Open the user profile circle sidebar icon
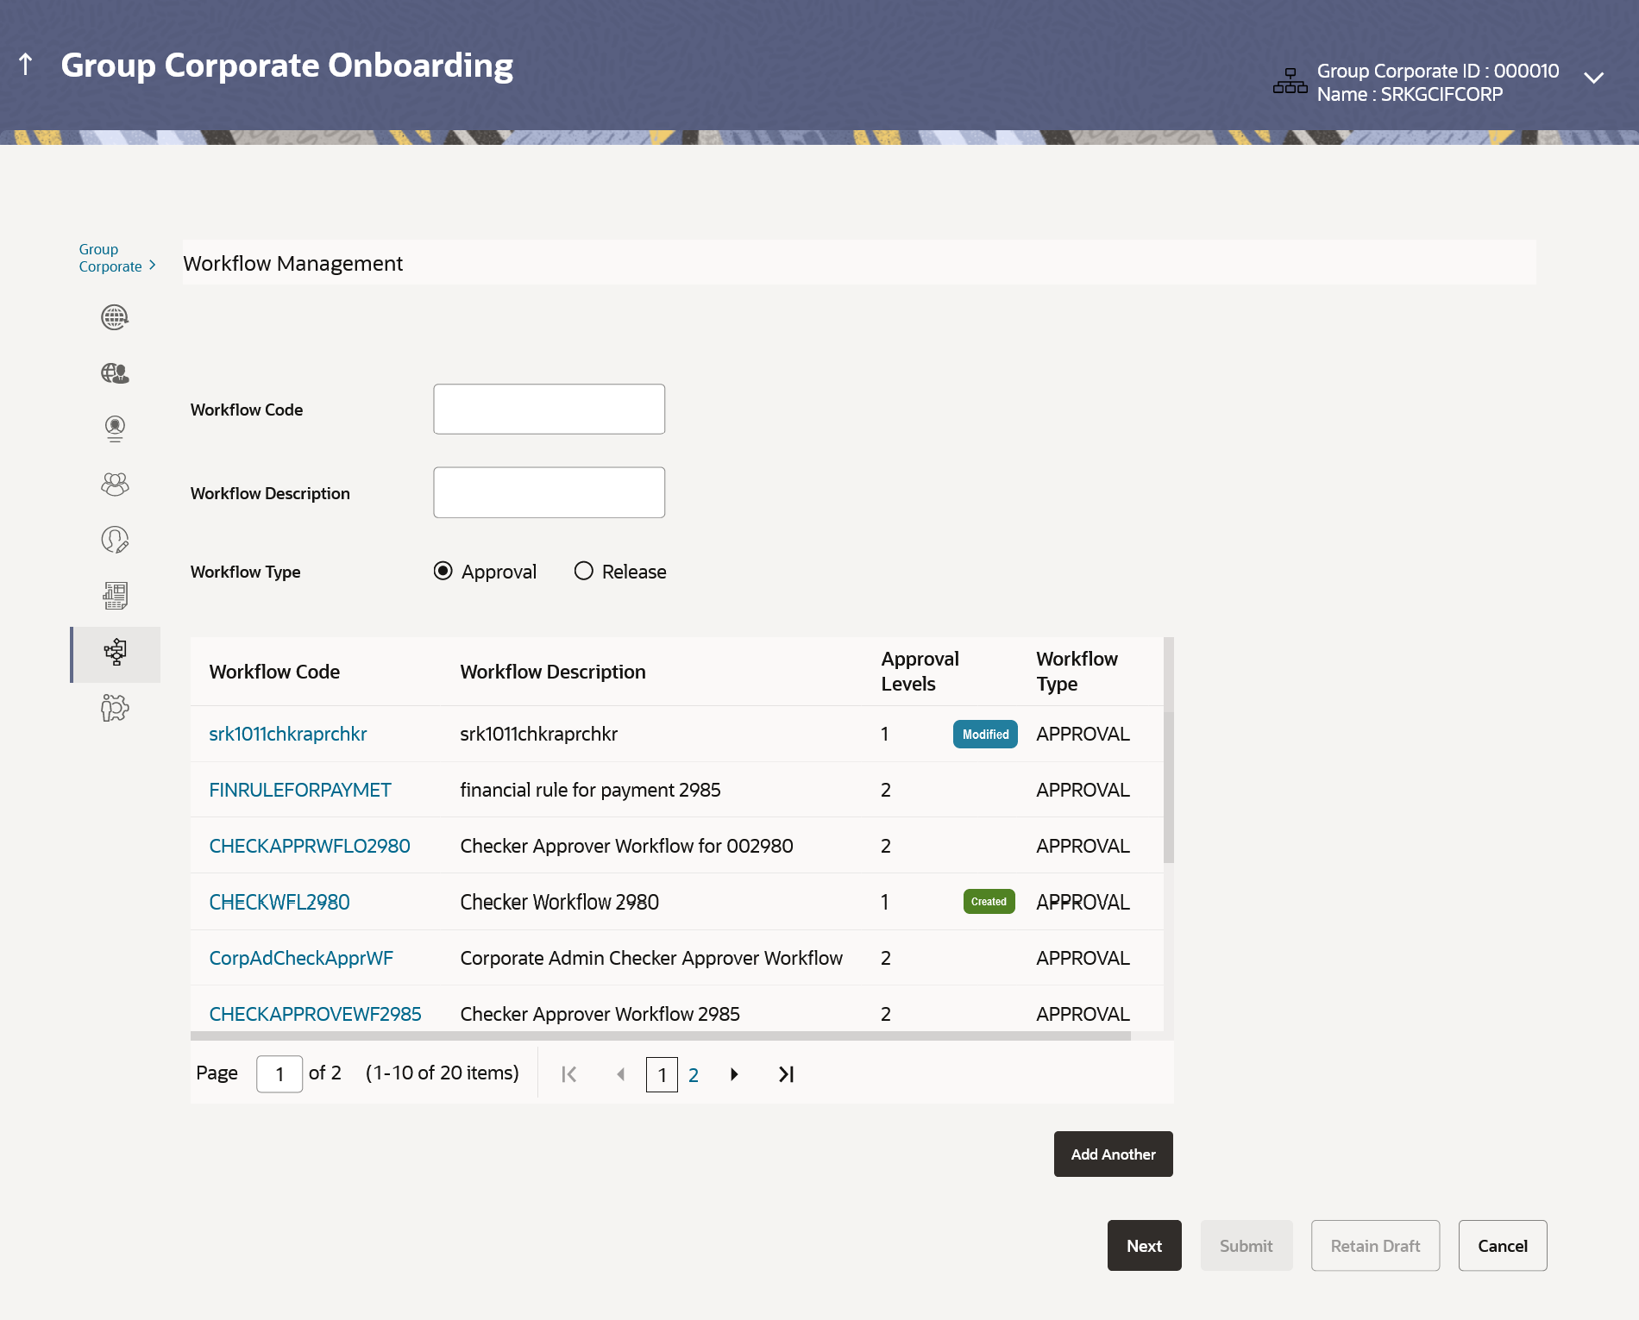Image resolution: width=1639 pixels, height=1320 pixels. tap(115, 429)
